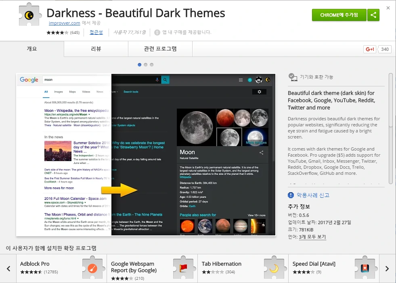Close the extension detail dialog
396x283 pixels.
(x=388, y=8)
